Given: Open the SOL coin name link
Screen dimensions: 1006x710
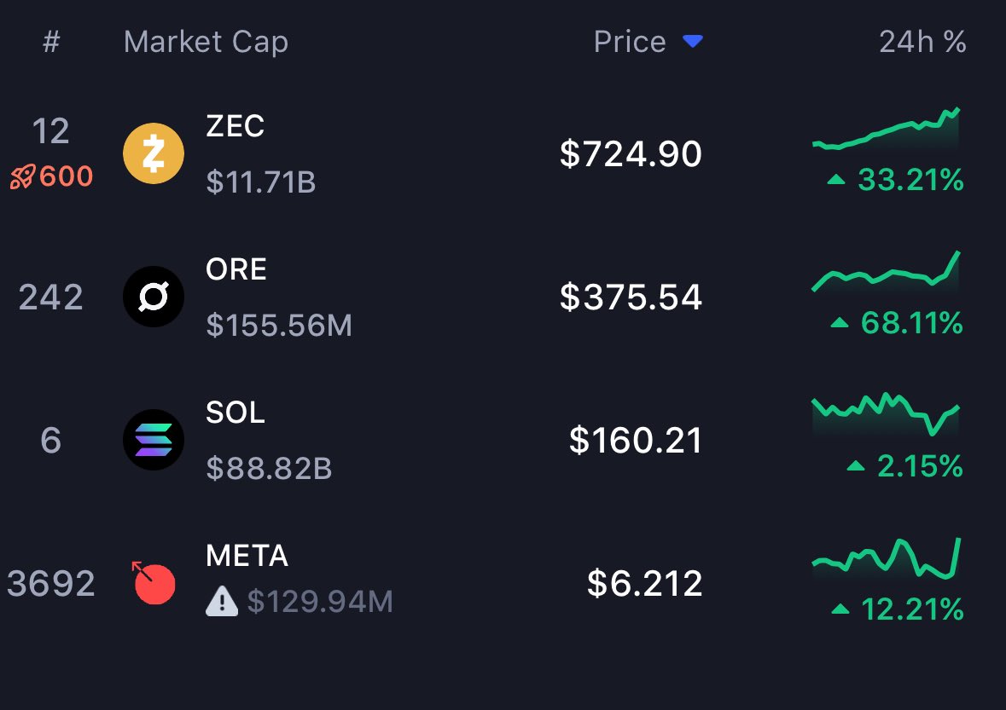Looking at the screenshot, I should 236,413.
